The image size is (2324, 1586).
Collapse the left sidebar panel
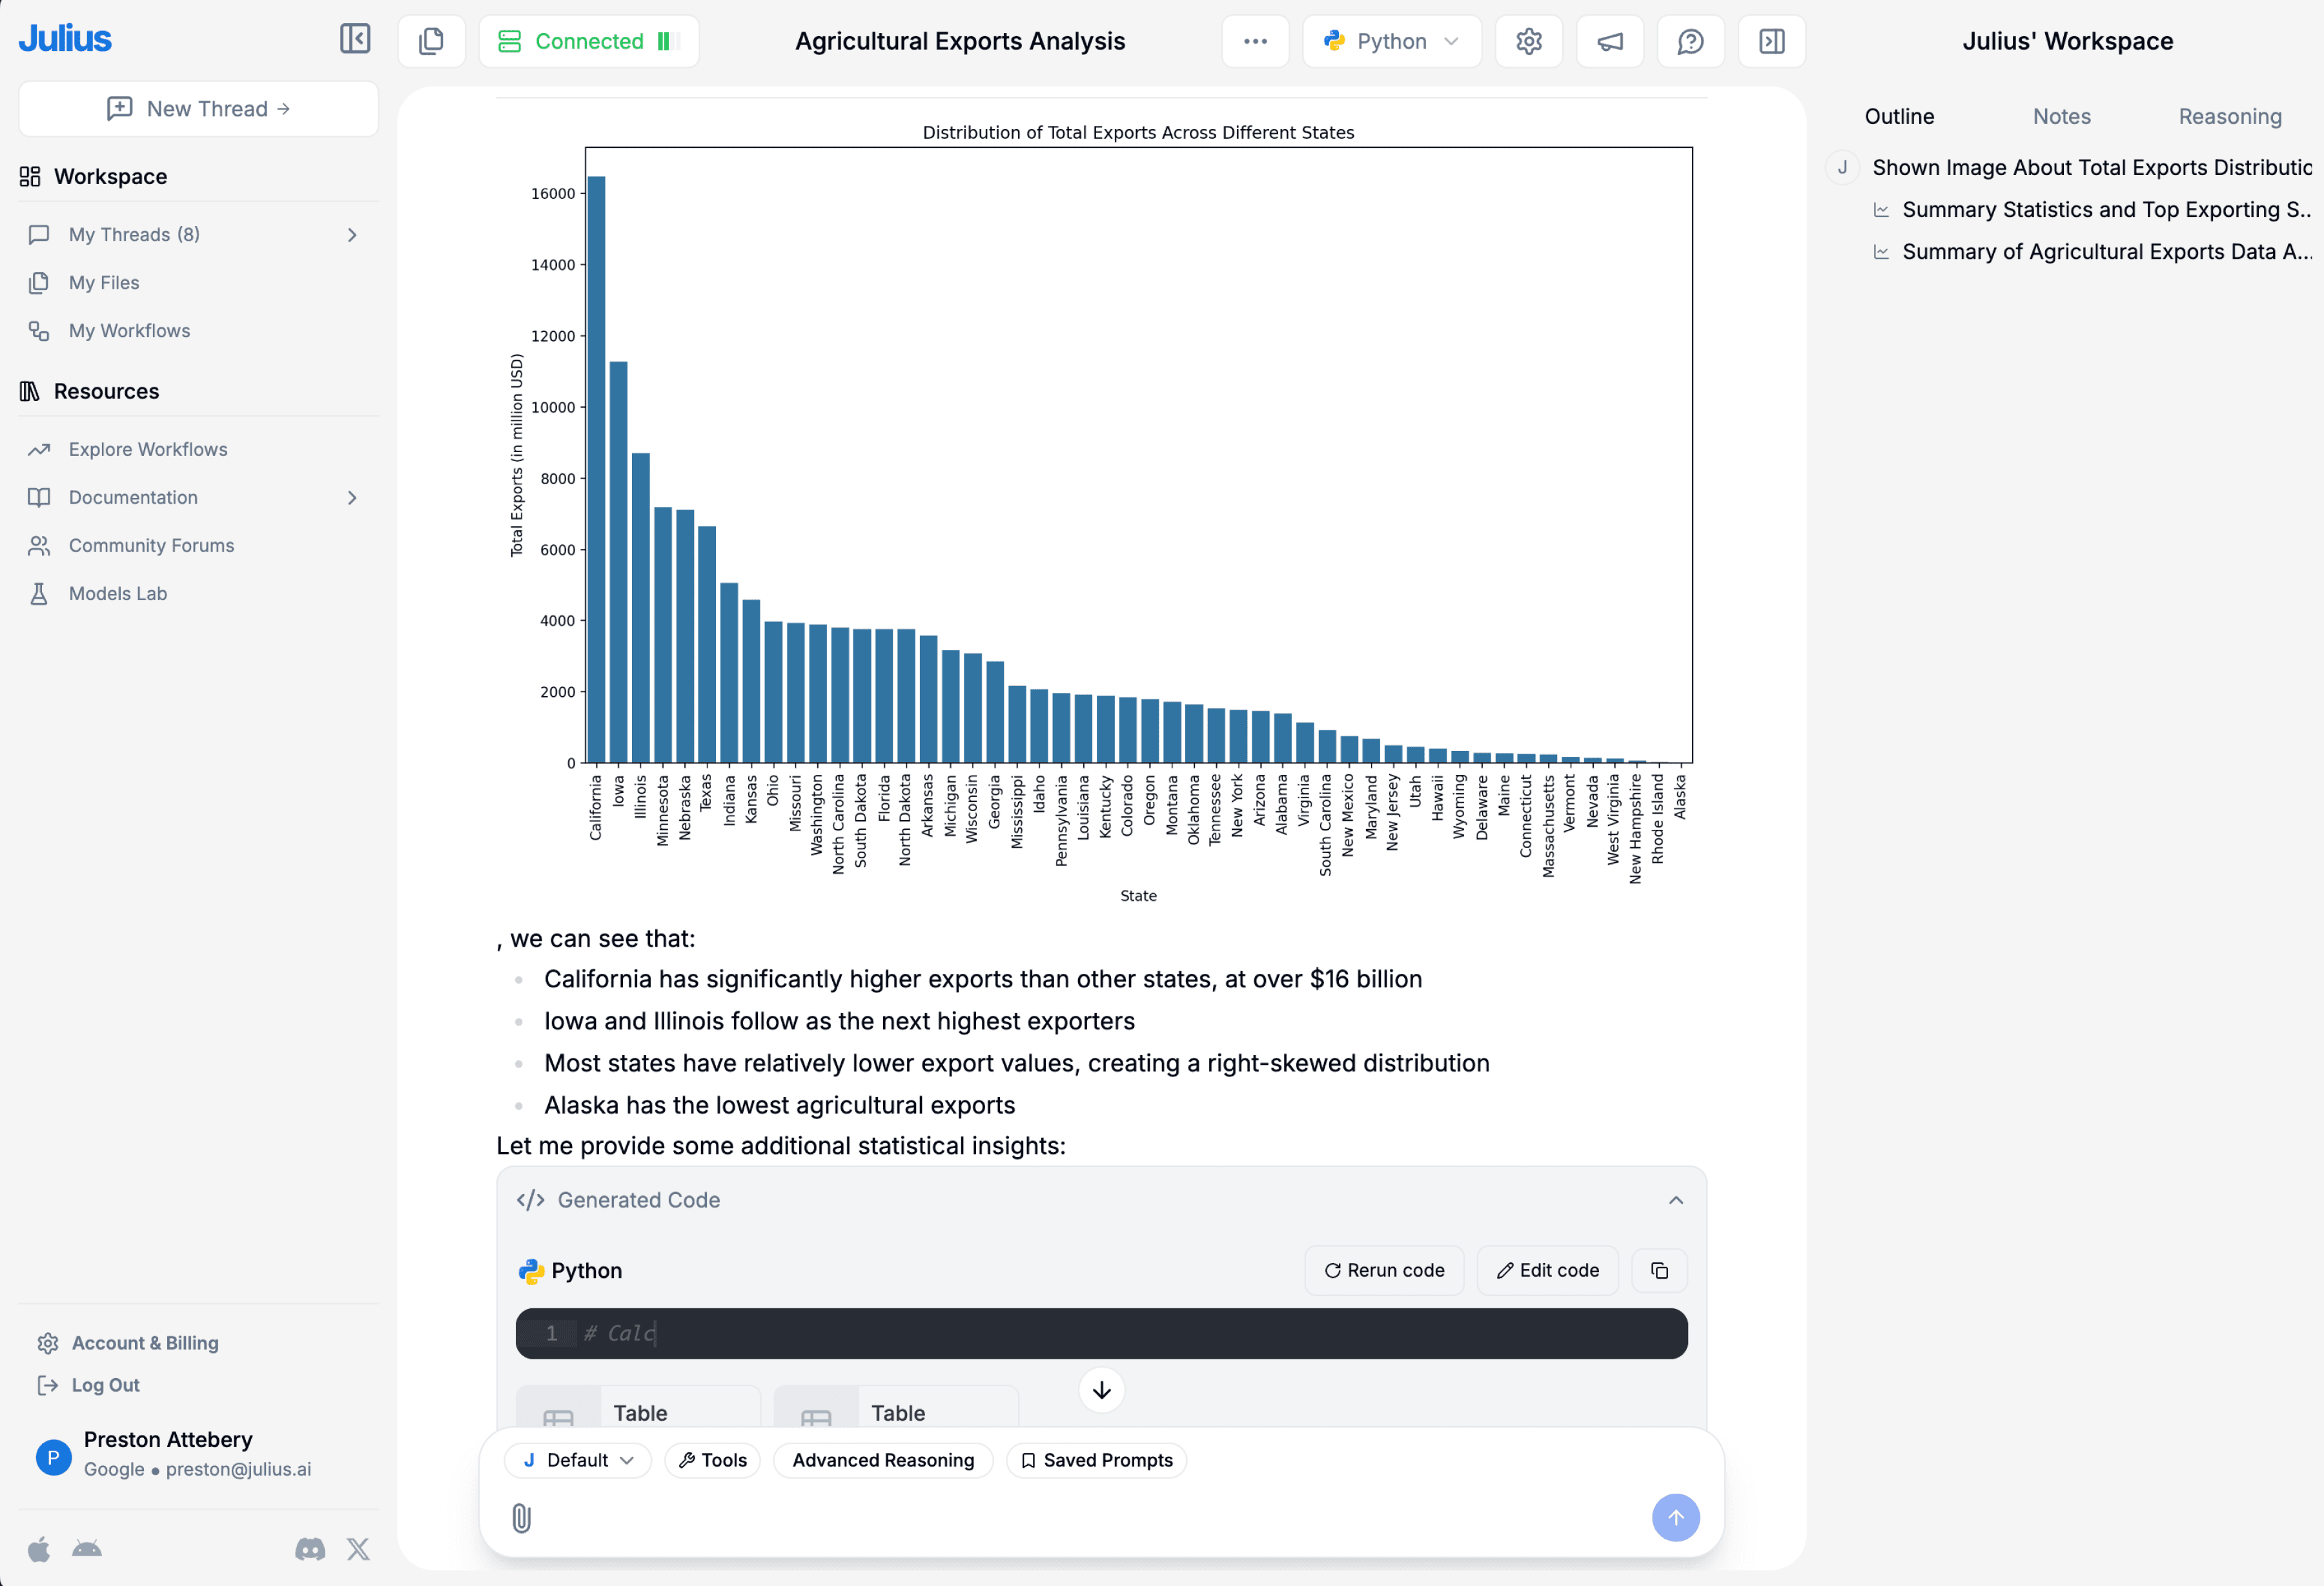click(355, 41)
